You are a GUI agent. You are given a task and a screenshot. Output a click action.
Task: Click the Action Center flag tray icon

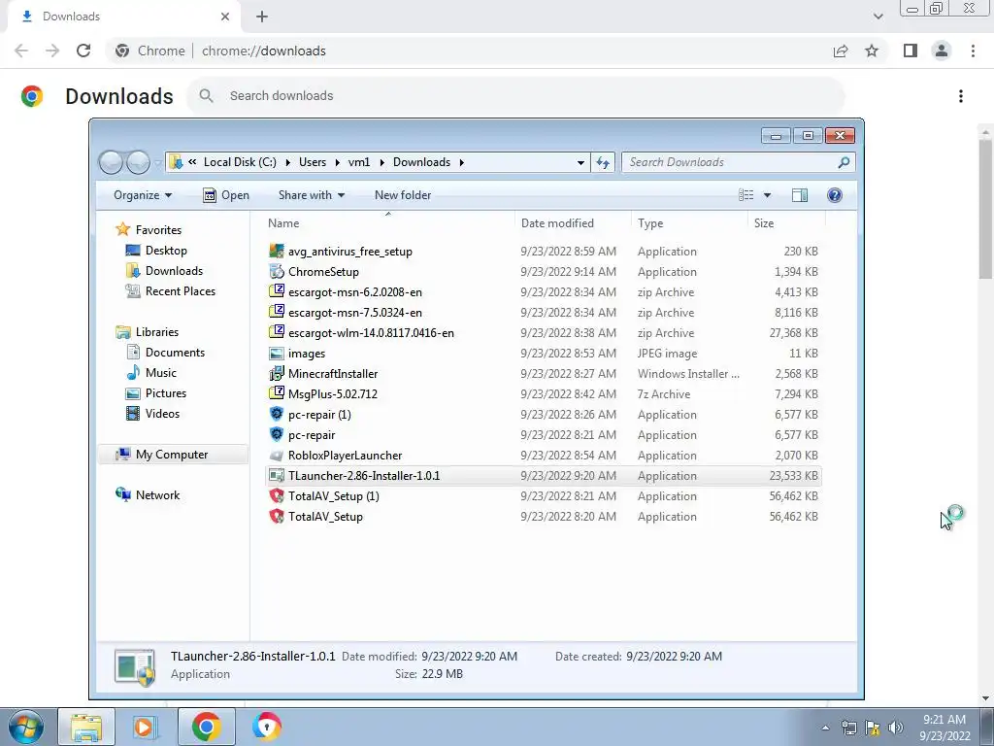pos(873,728)
